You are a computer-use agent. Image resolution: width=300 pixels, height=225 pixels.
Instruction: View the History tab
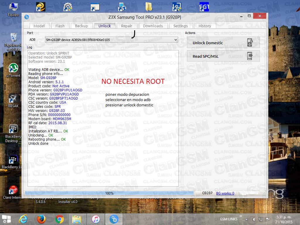tap(205, 26)
